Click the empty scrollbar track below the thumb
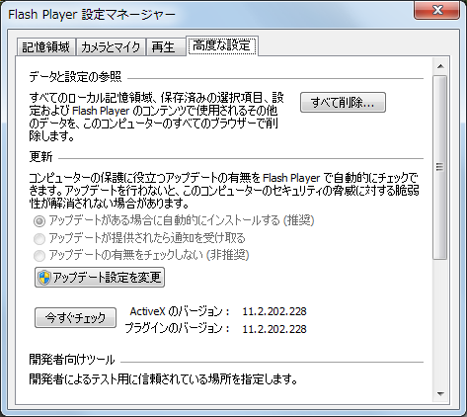Image resolution: width=467 pixels, height=417 pixels. pyautogui.click(x=440, y=323)
